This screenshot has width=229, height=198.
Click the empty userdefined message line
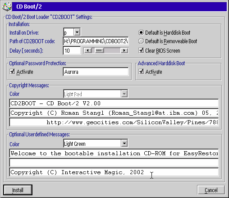pos(114,162)
